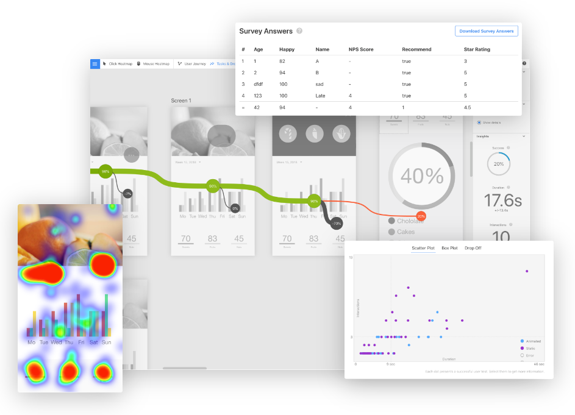
Task: Click the chili pepper icon on dark screen
Action: (315, 134)
